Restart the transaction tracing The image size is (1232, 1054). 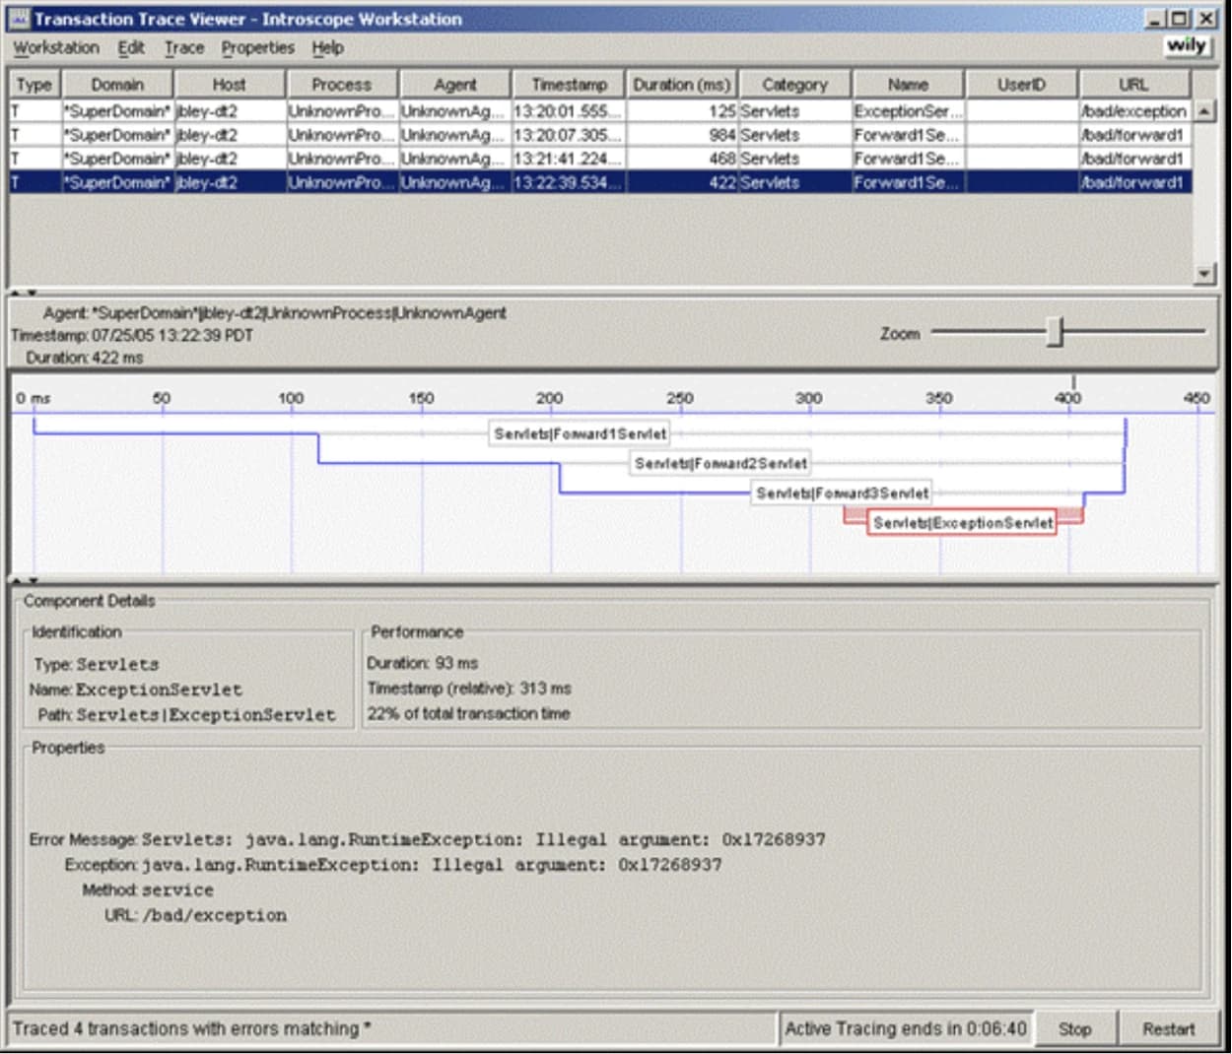coord(1169,1028)
